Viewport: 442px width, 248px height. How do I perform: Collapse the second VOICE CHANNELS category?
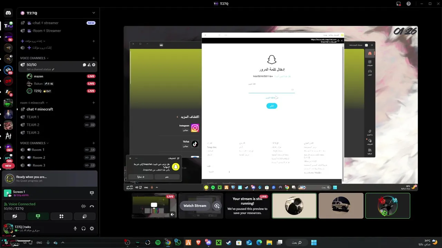(x=34, y=143)
